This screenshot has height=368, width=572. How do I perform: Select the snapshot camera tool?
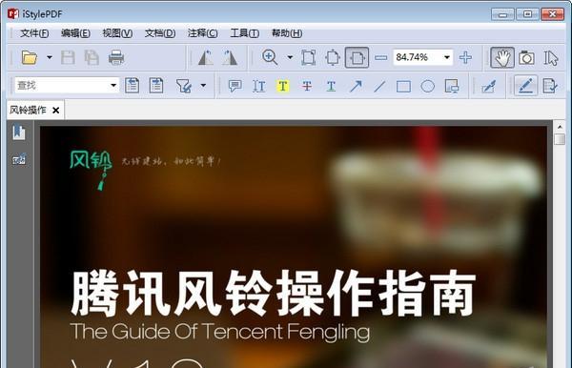tap(526, 57)
